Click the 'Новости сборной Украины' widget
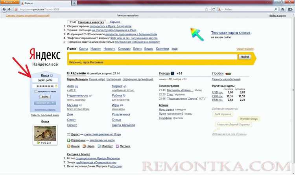This screenshot has width=295, height=175. click(233, 124)
